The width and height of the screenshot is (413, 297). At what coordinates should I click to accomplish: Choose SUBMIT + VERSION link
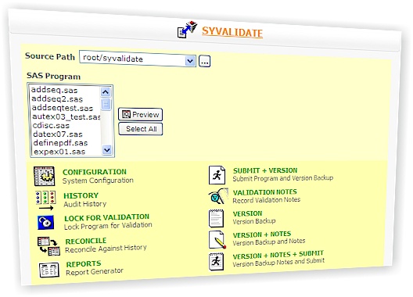click(265, 170)
